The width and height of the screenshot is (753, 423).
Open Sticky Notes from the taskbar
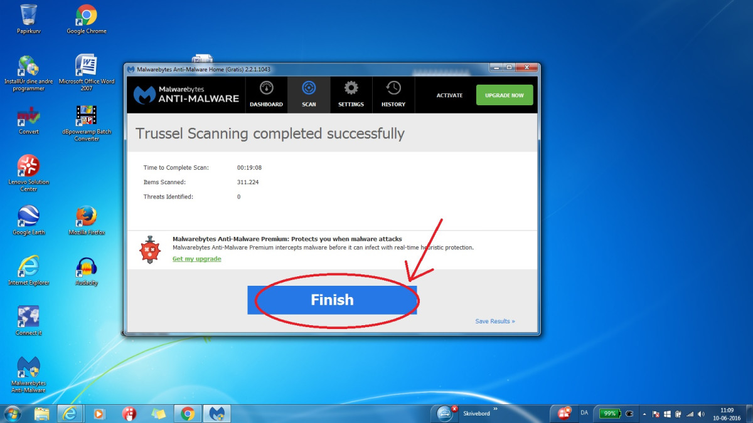158,414
